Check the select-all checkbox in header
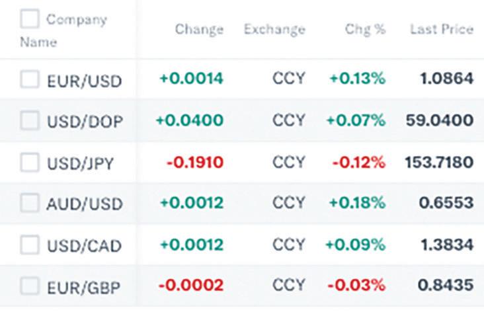This screenshot has height=312, width=484. [x=30, y=19]
